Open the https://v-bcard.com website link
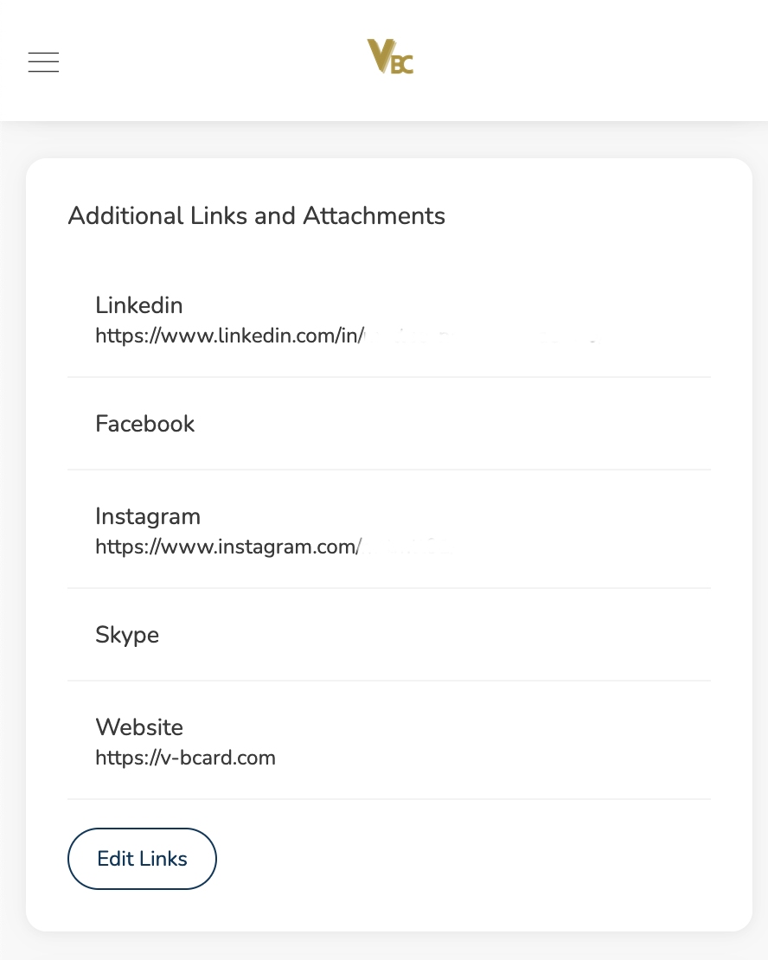 pyautogui.click(x=186, y=758)
